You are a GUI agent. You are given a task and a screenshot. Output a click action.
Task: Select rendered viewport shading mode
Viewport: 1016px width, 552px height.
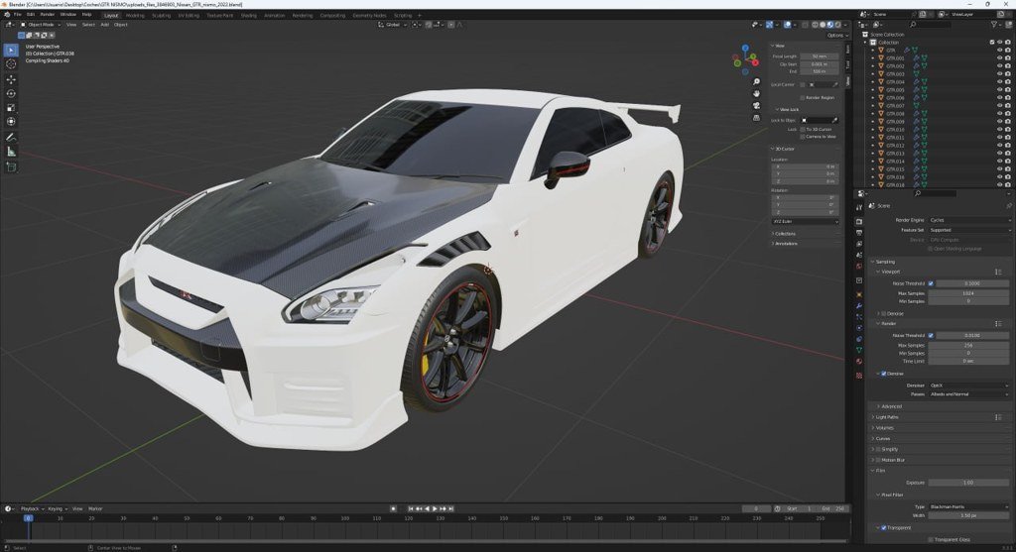click(837, 25)
